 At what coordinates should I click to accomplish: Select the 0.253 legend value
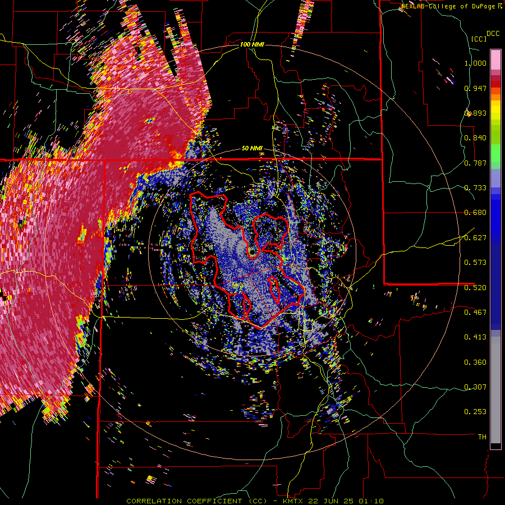475,412
